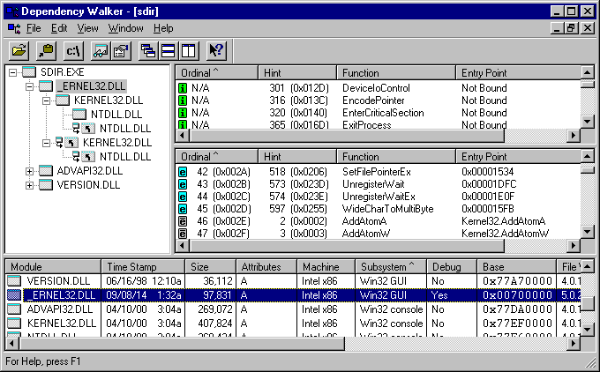Sort module list by Debug header
Screen dimensions: 600x372
tap(452, 267)
